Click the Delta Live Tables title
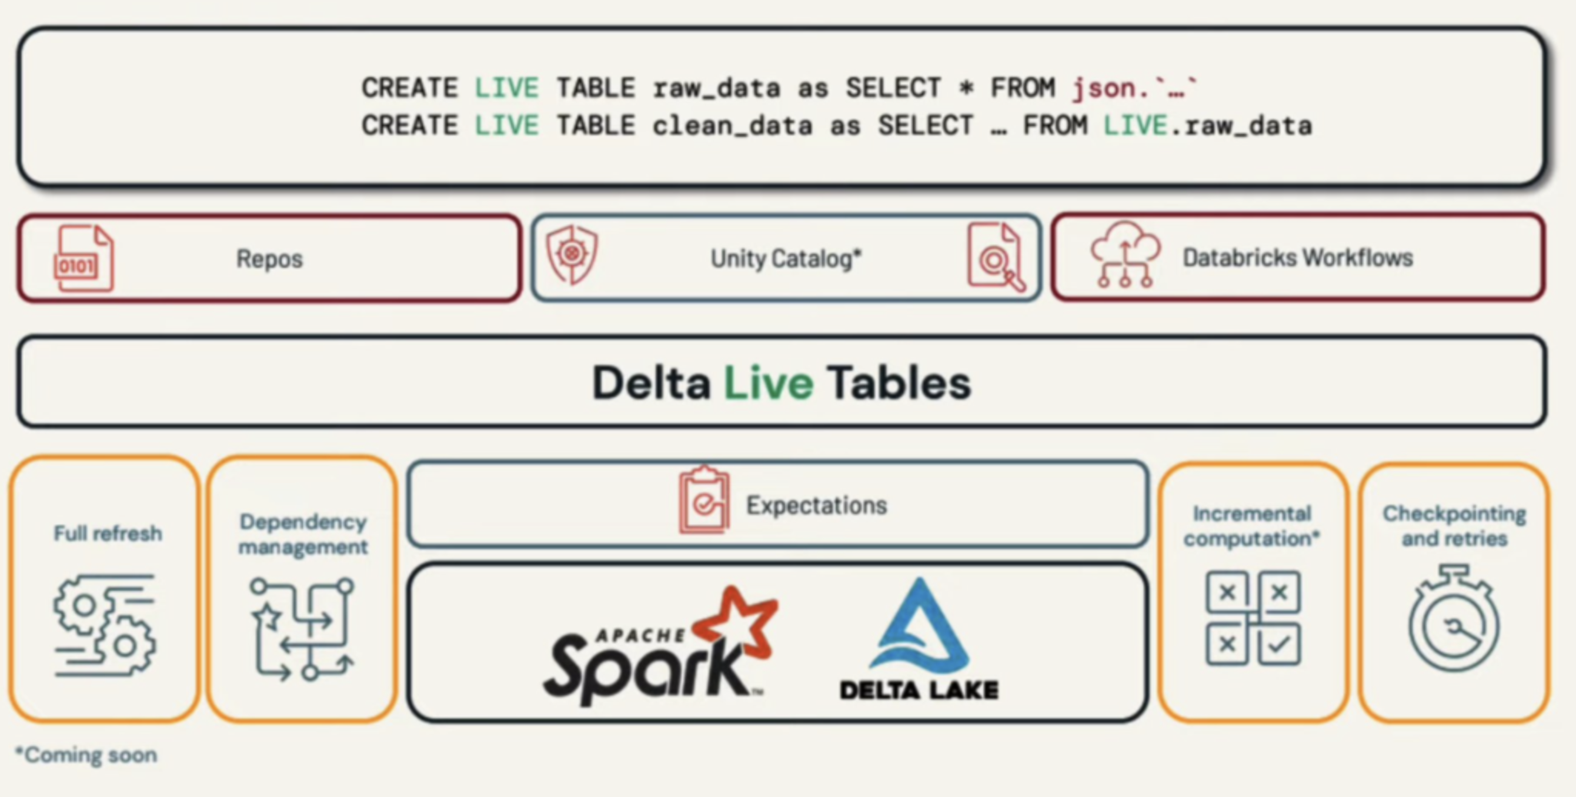 point(781,383)
